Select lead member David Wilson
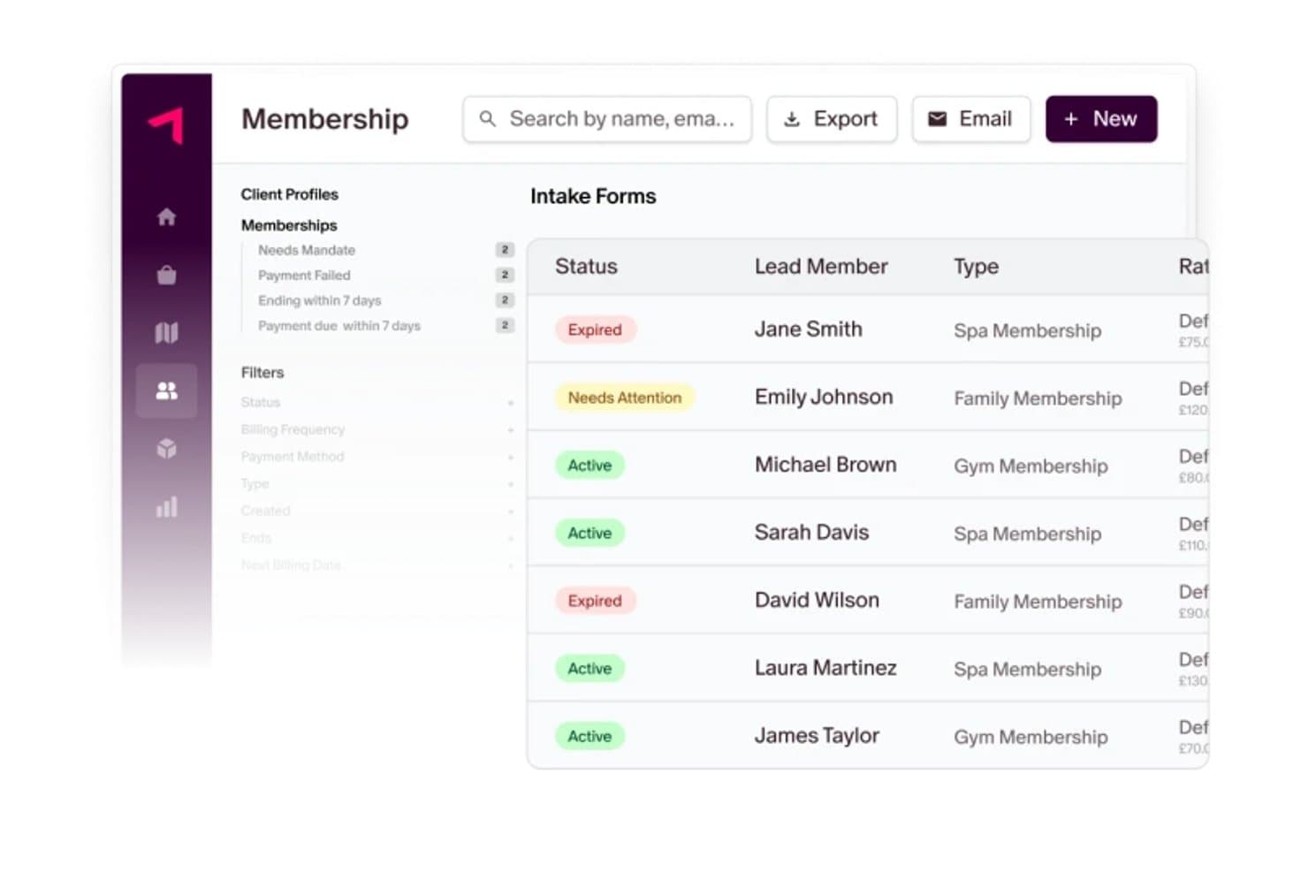The height and width of the screenshot is (872, 1308). [817, 601]
